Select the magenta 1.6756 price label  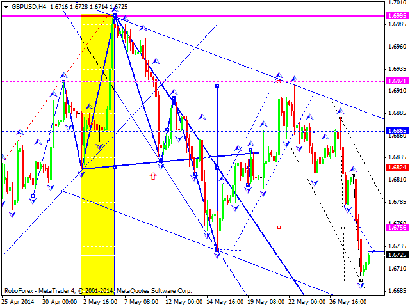tap(397, 228)
